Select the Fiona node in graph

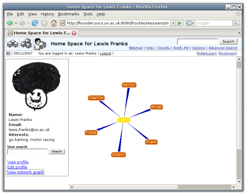coord(91,132)
